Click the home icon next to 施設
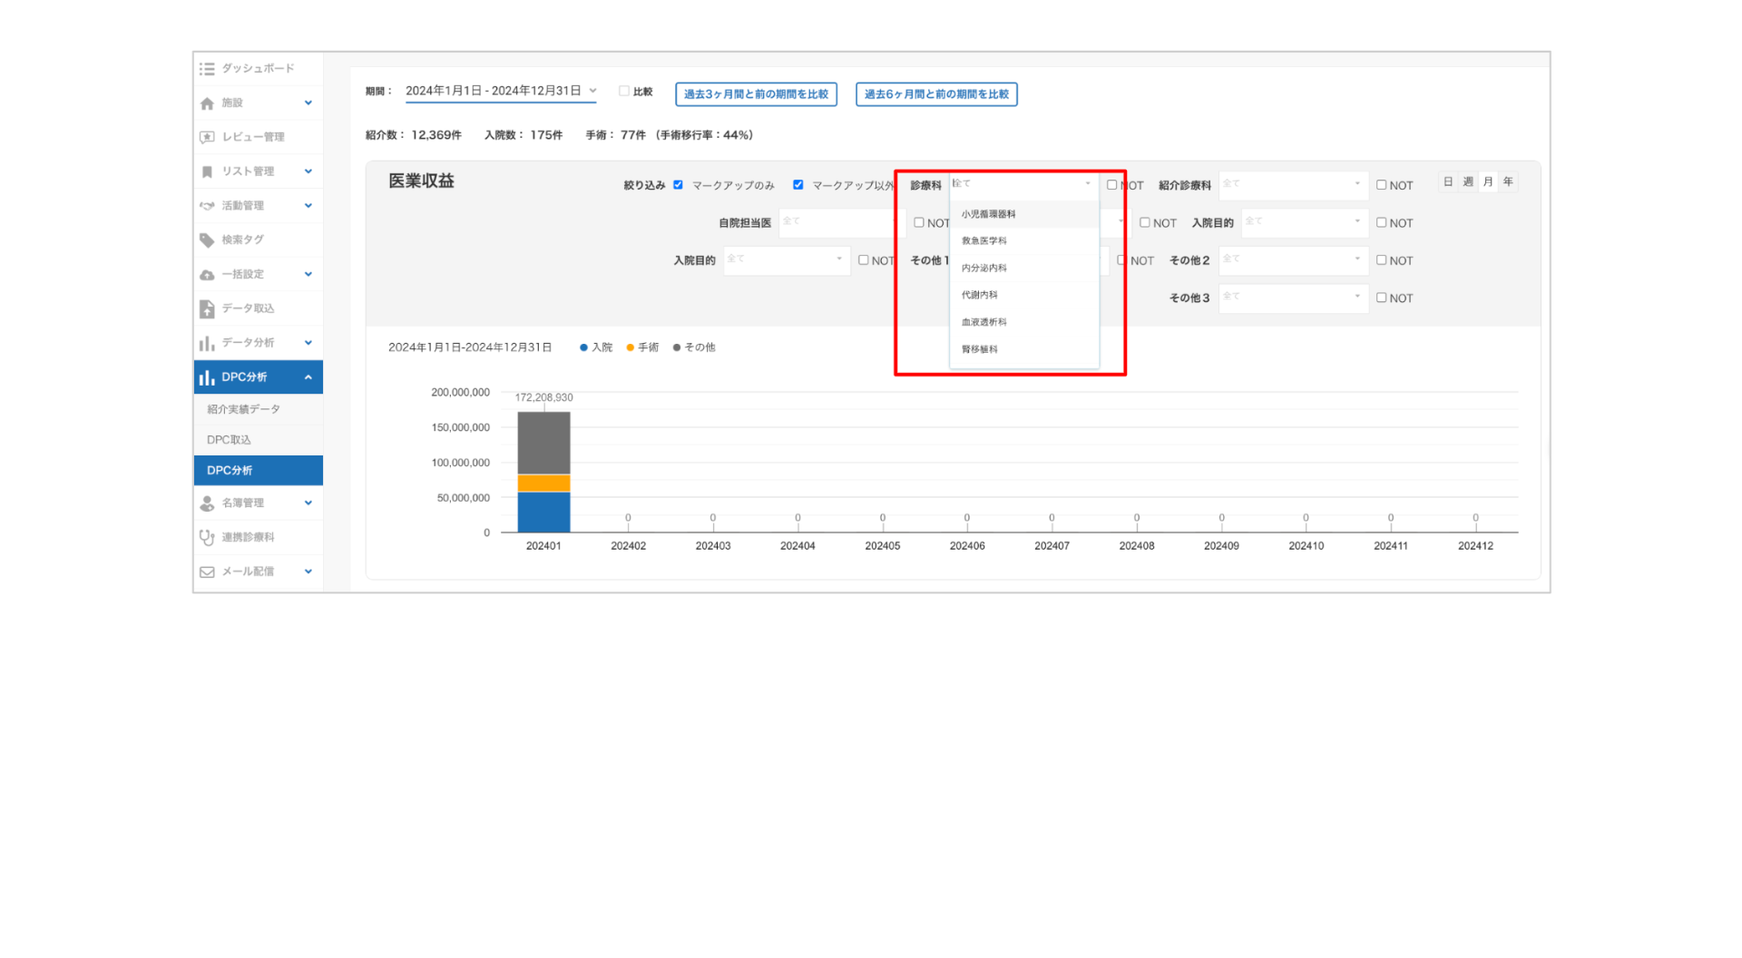The image size is (1742, 958). click(x=207, y=103)
